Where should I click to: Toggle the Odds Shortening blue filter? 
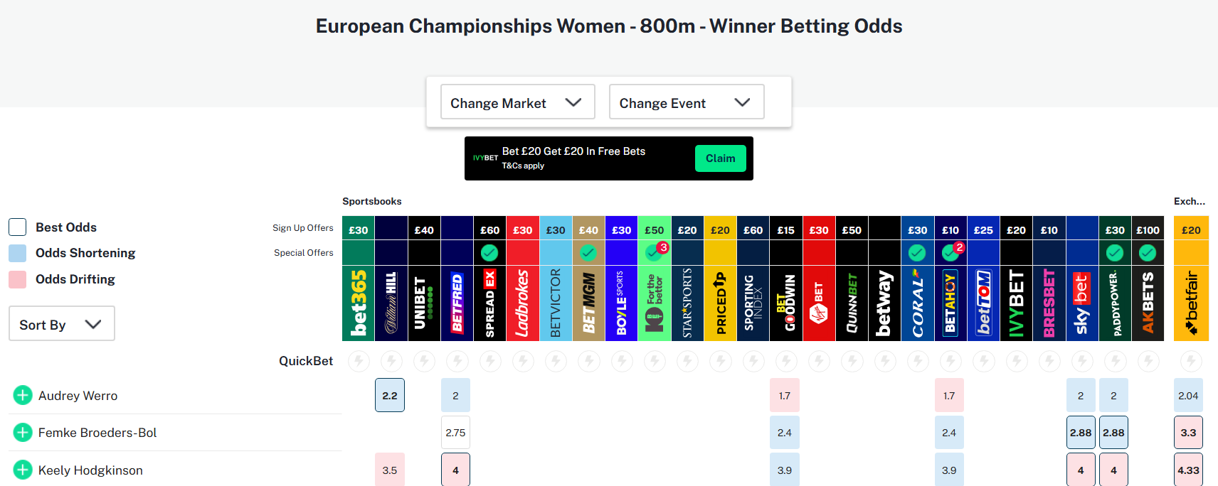(x=18, y=253)
